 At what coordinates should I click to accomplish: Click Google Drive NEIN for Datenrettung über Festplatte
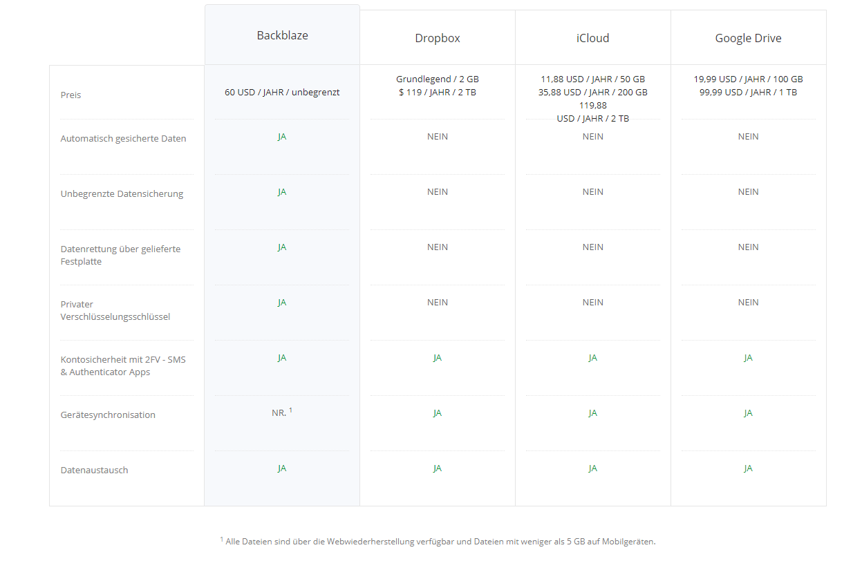(748, 247)
